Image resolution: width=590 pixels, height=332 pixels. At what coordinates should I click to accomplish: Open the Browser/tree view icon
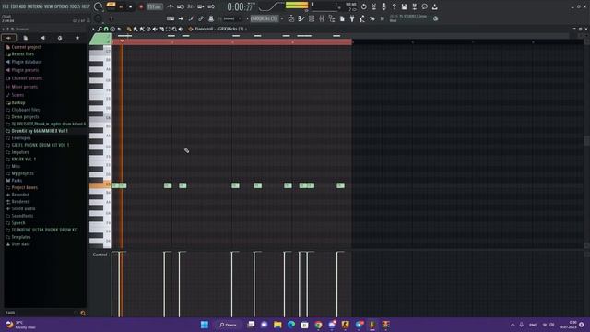[332, 18]
